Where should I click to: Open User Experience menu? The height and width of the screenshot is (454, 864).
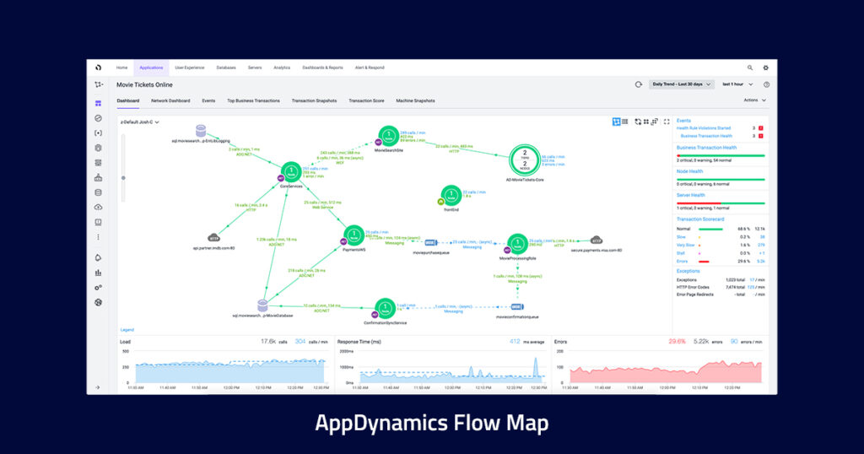point(190,68)
